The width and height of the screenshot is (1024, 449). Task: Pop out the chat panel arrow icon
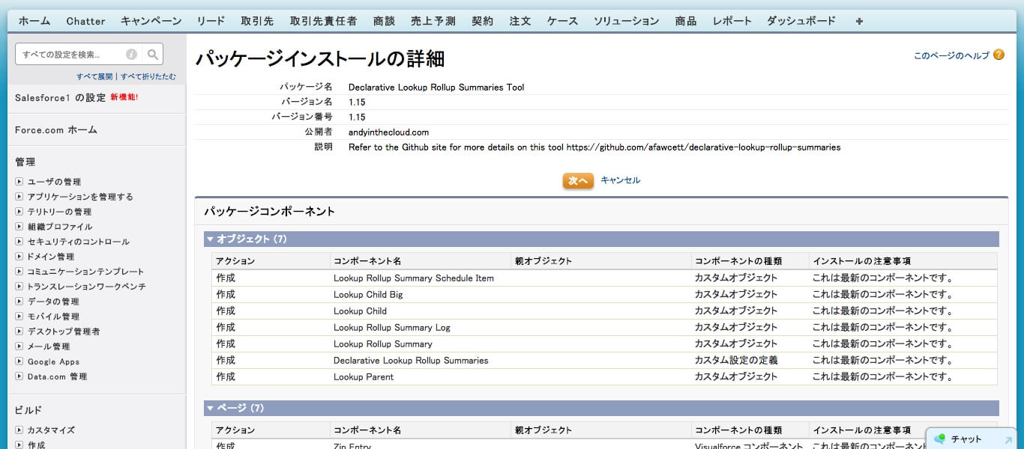click(1008, 440)
